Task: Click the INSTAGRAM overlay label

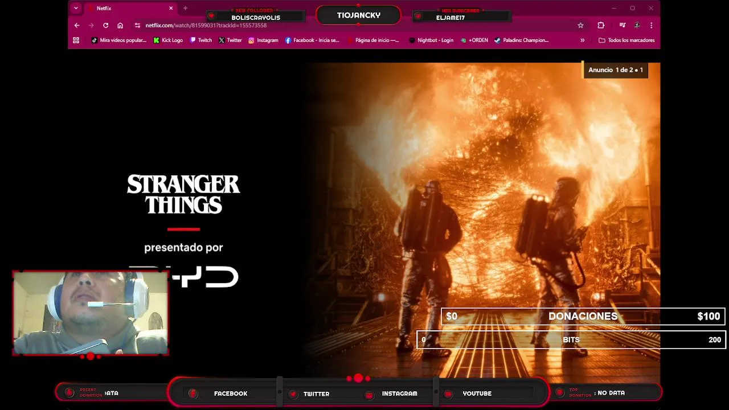Action: tap(399, 393)
